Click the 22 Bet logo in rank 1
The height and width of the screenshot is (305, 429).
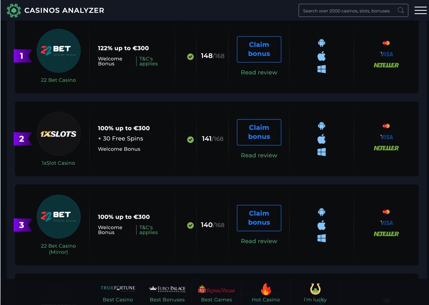58,51
